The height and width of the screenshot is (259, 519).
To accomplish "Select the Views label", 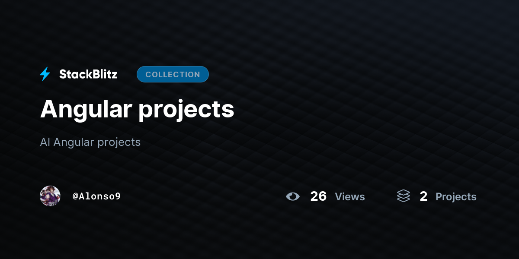I will 350,197.
